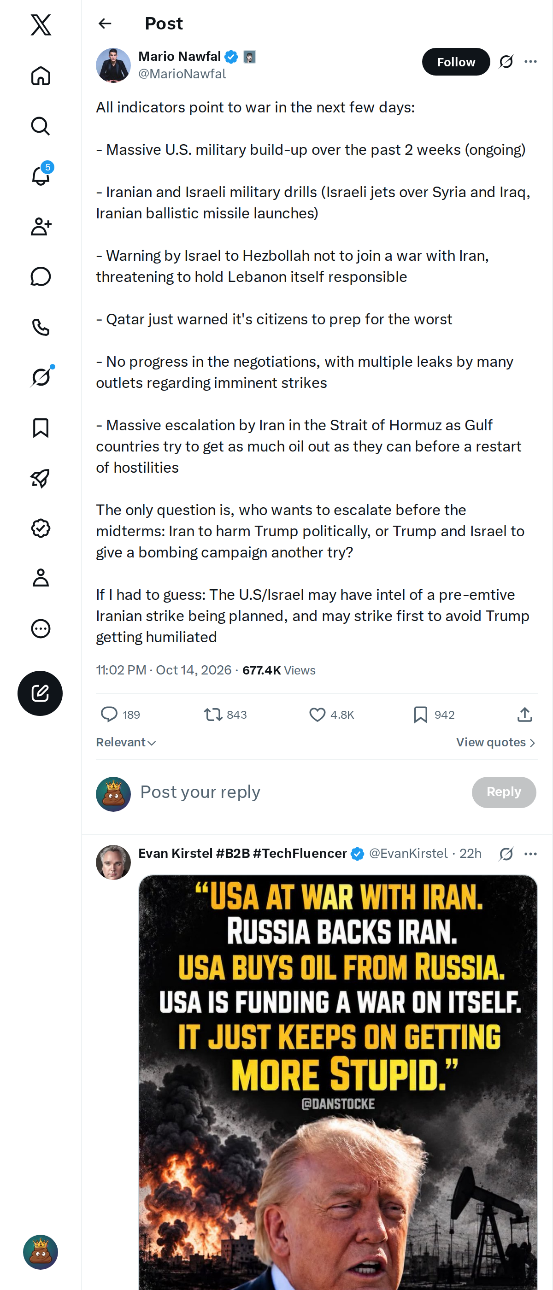Follow Mario Nawfal
Screen dimensions: 553x1290
(x=456, y=62)
